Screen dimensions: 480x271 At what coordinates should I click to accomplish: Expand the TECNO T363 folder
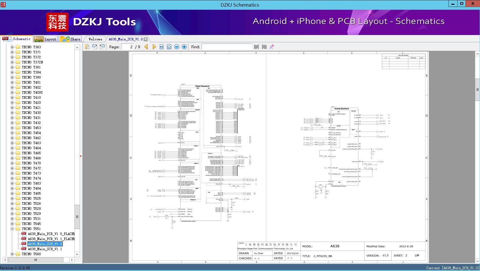pos(12,47)
